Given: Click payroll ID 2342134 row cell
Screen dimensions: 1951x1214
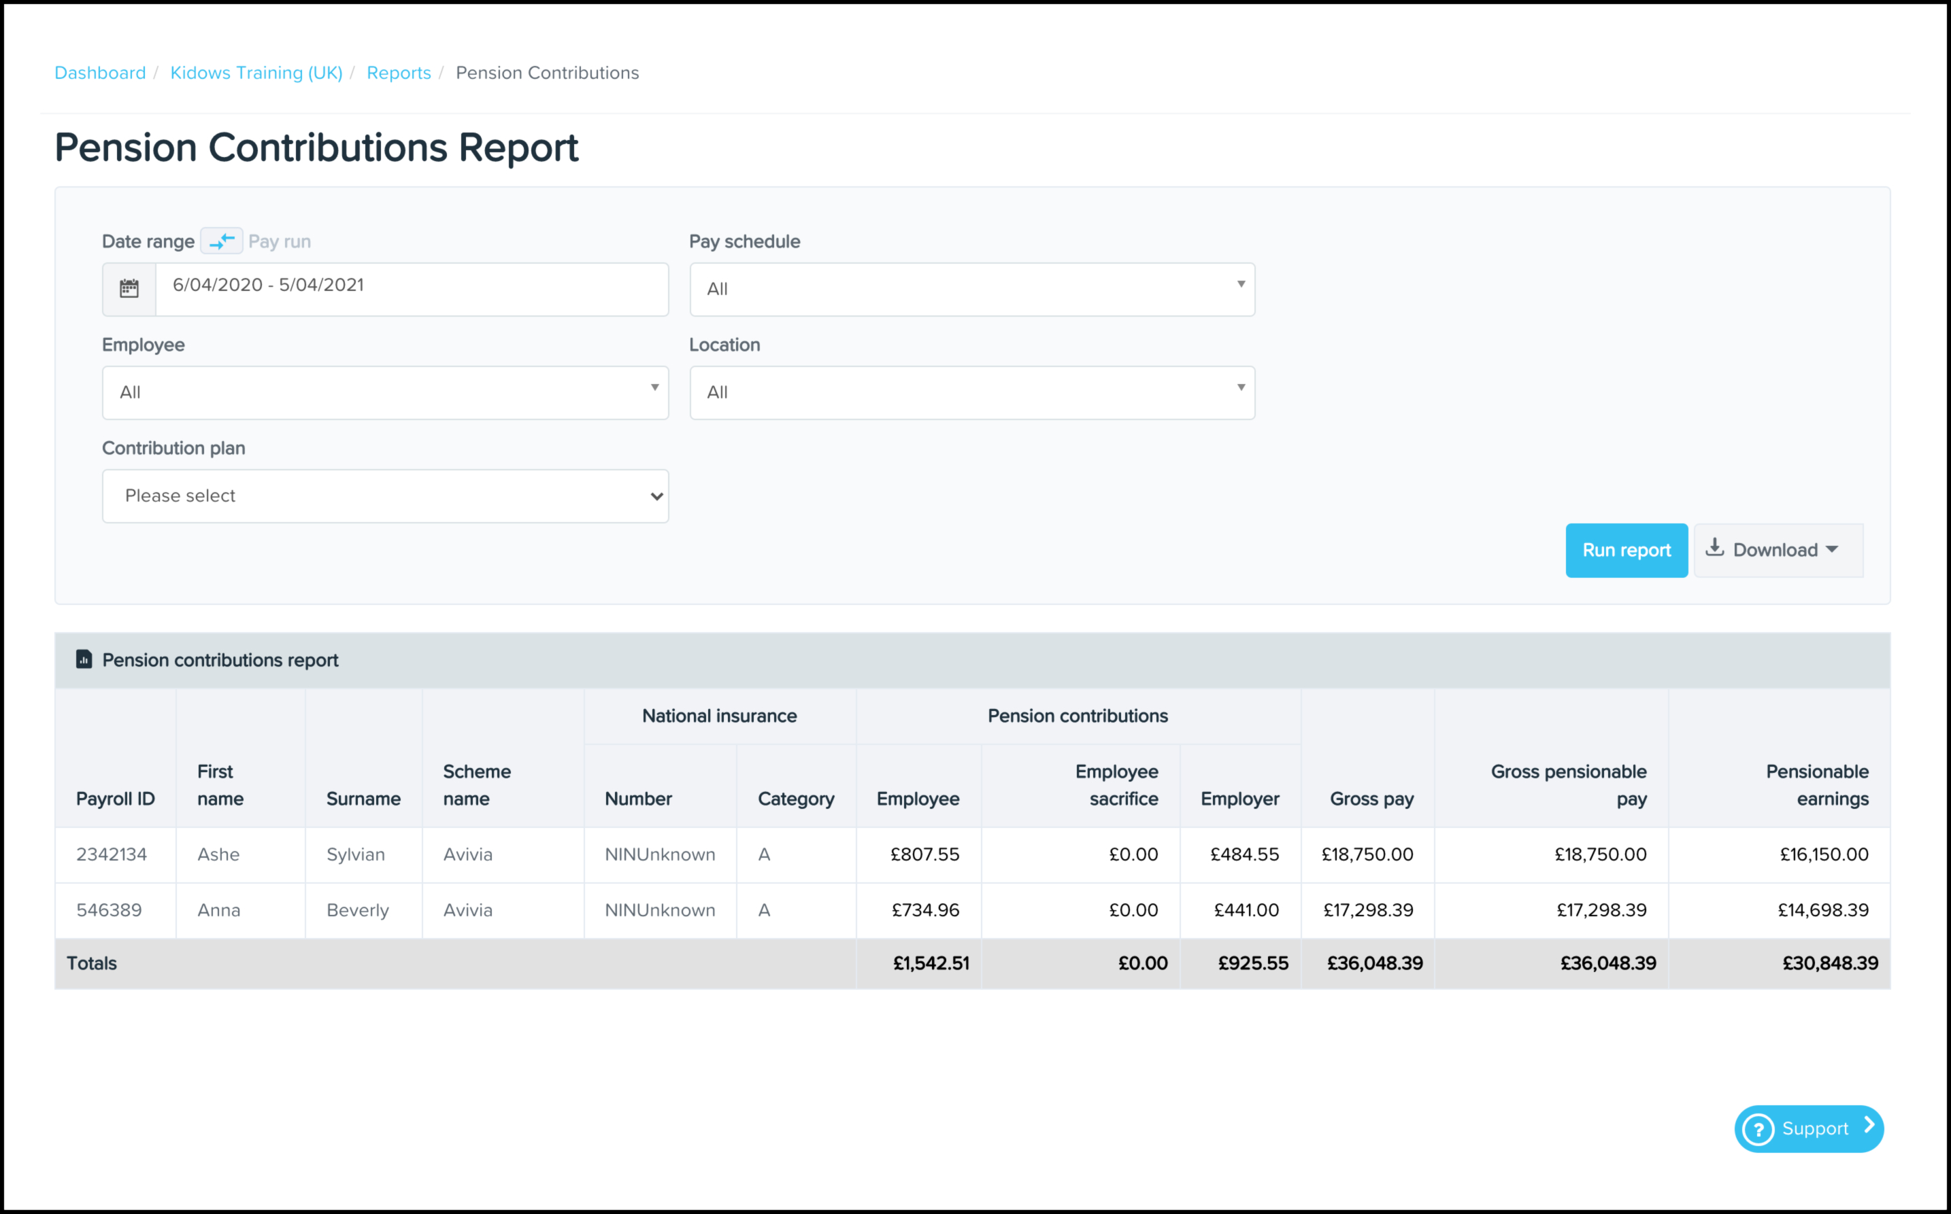Looking at the screenshot, I should pos(112,854).
